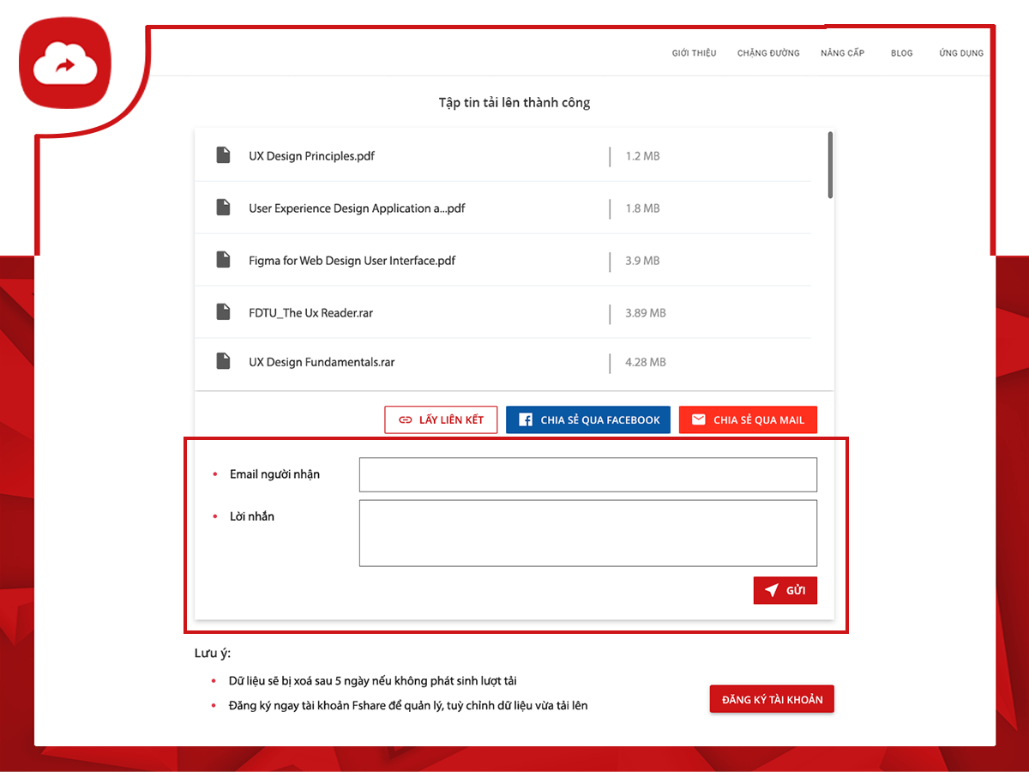
Task: Click the envelope icon on mail share button
Action: 699,419
